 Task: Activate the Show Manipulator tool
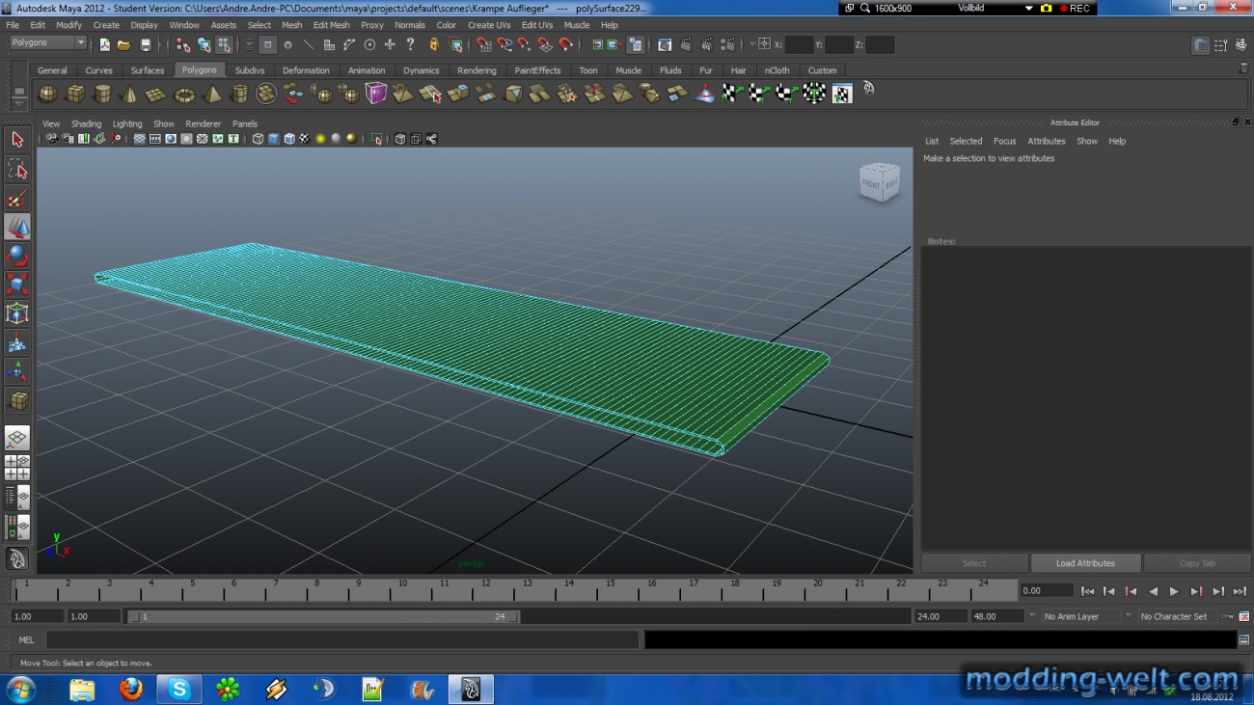point(17,371)
